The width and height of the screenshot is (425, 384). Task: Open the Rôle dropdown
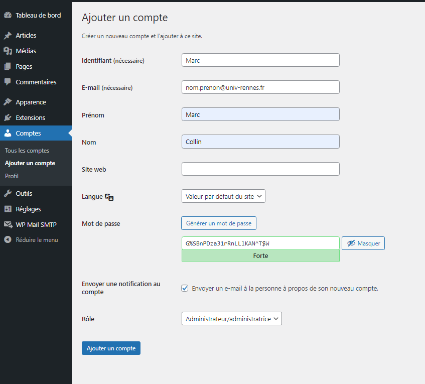(x=231, y=319)
